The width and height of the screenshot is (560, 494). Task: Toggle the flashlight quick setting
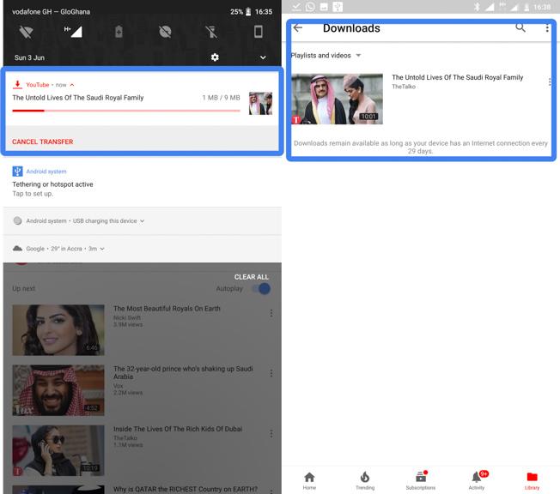click(x=212, y=32)
